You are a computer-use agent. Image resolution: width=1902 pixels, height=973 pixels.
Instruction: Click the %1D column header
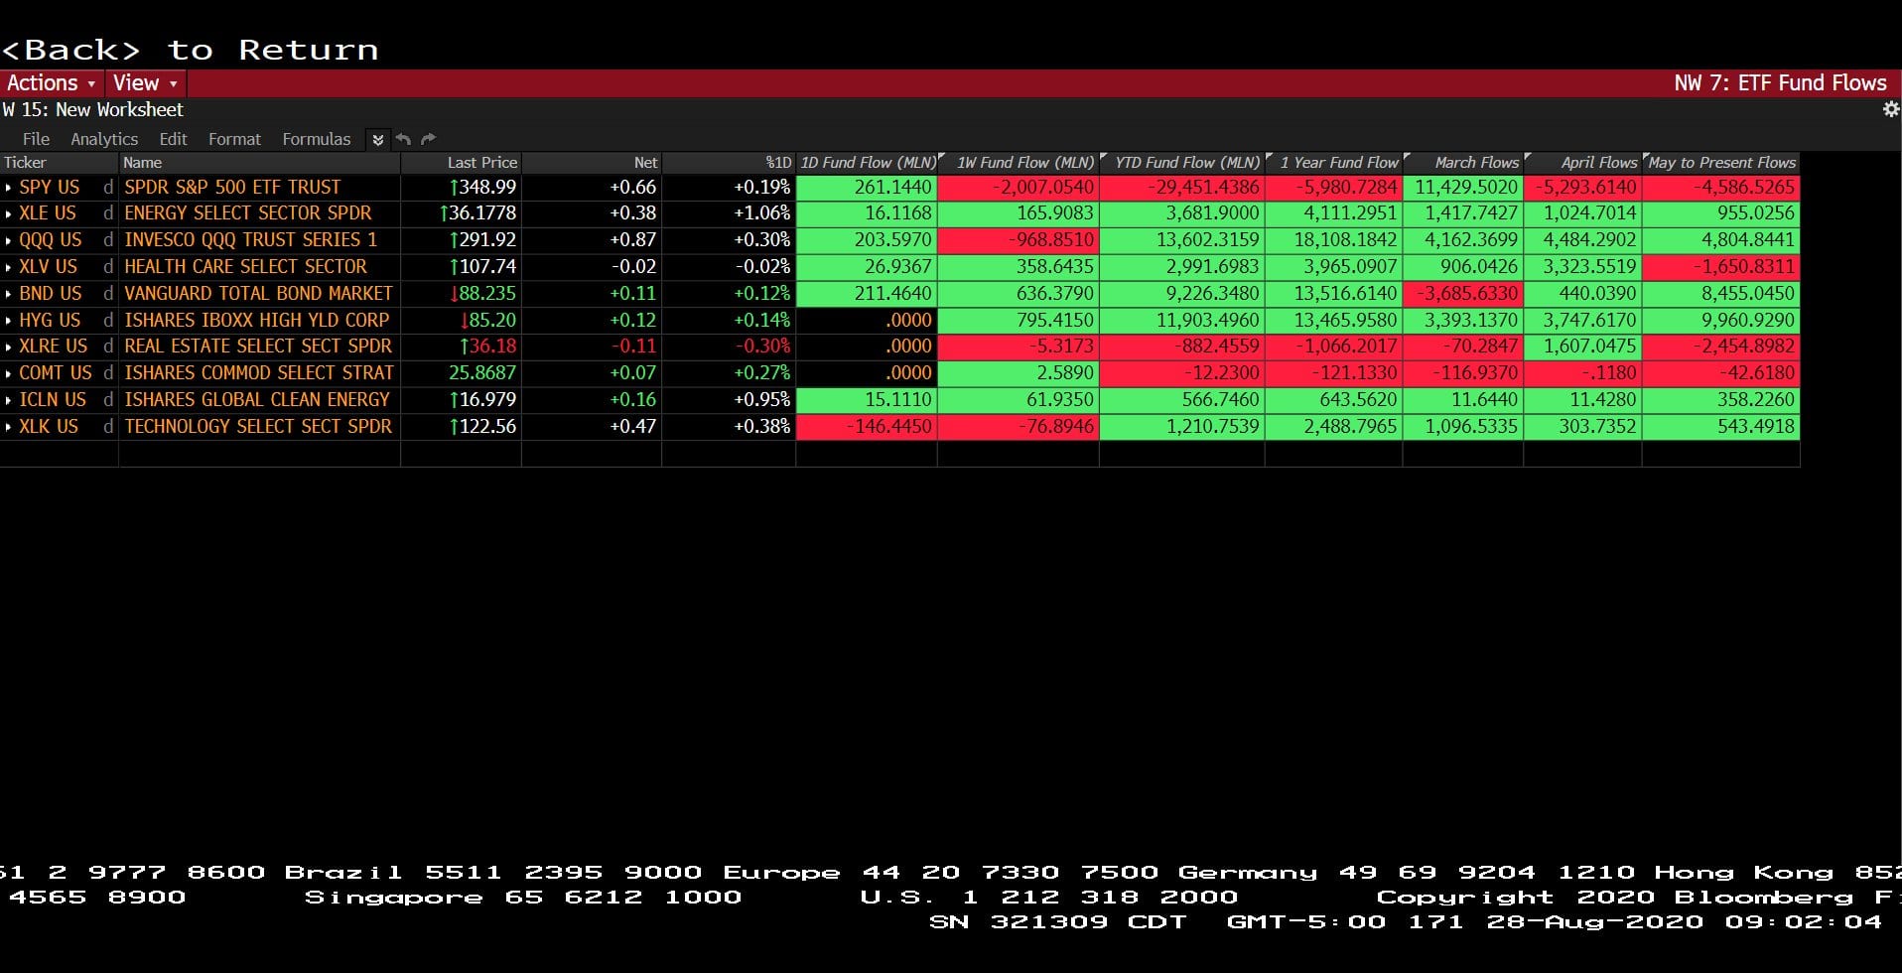pyautogui.click(x=729, y=163)
